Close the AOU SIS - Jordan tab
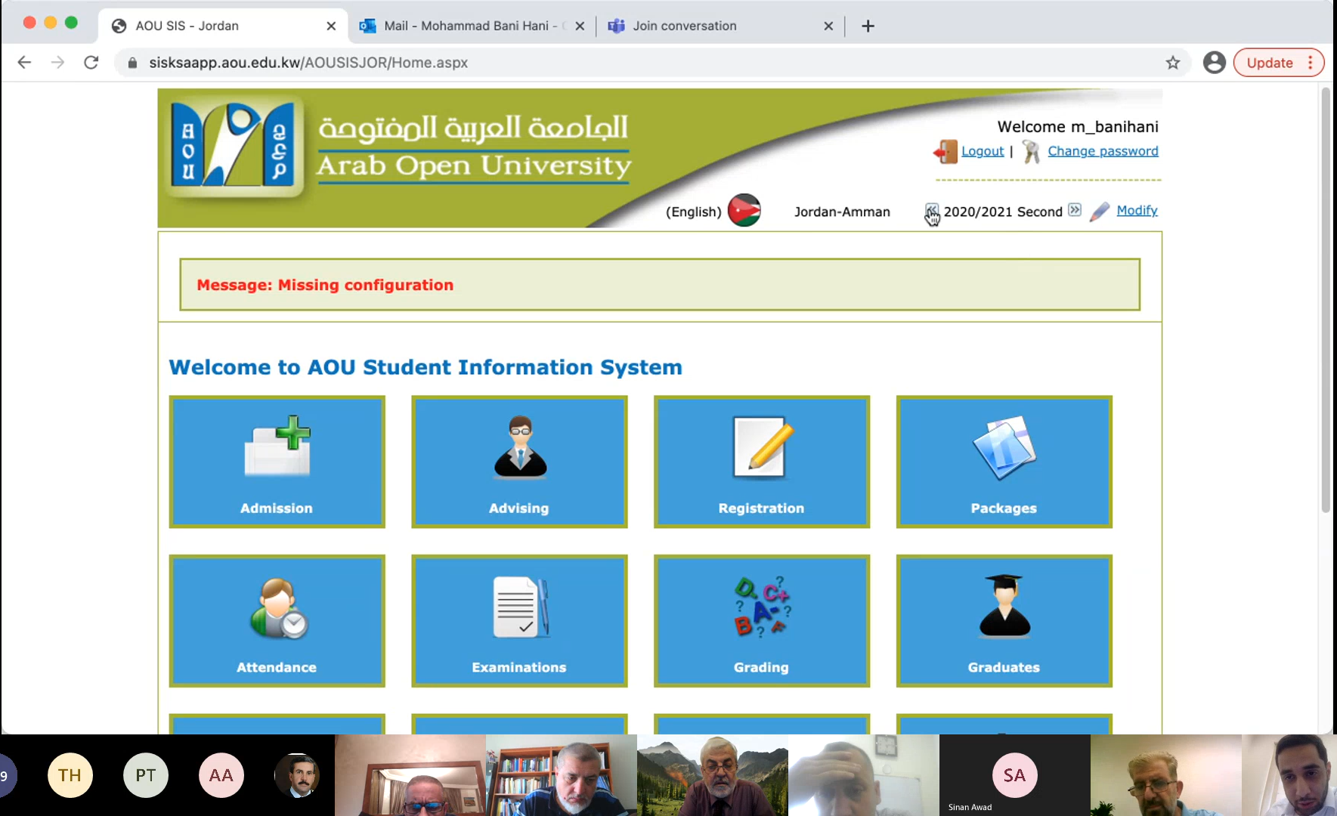1337x816 pixels. point(331,26)
